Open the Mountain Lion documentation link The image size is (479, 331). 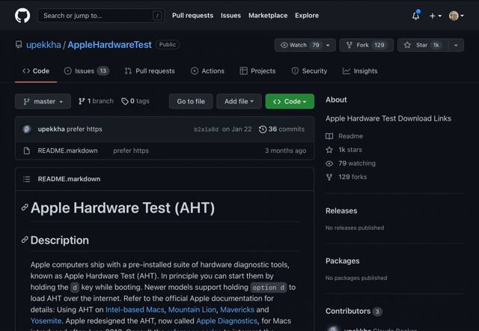click(192, 309)
